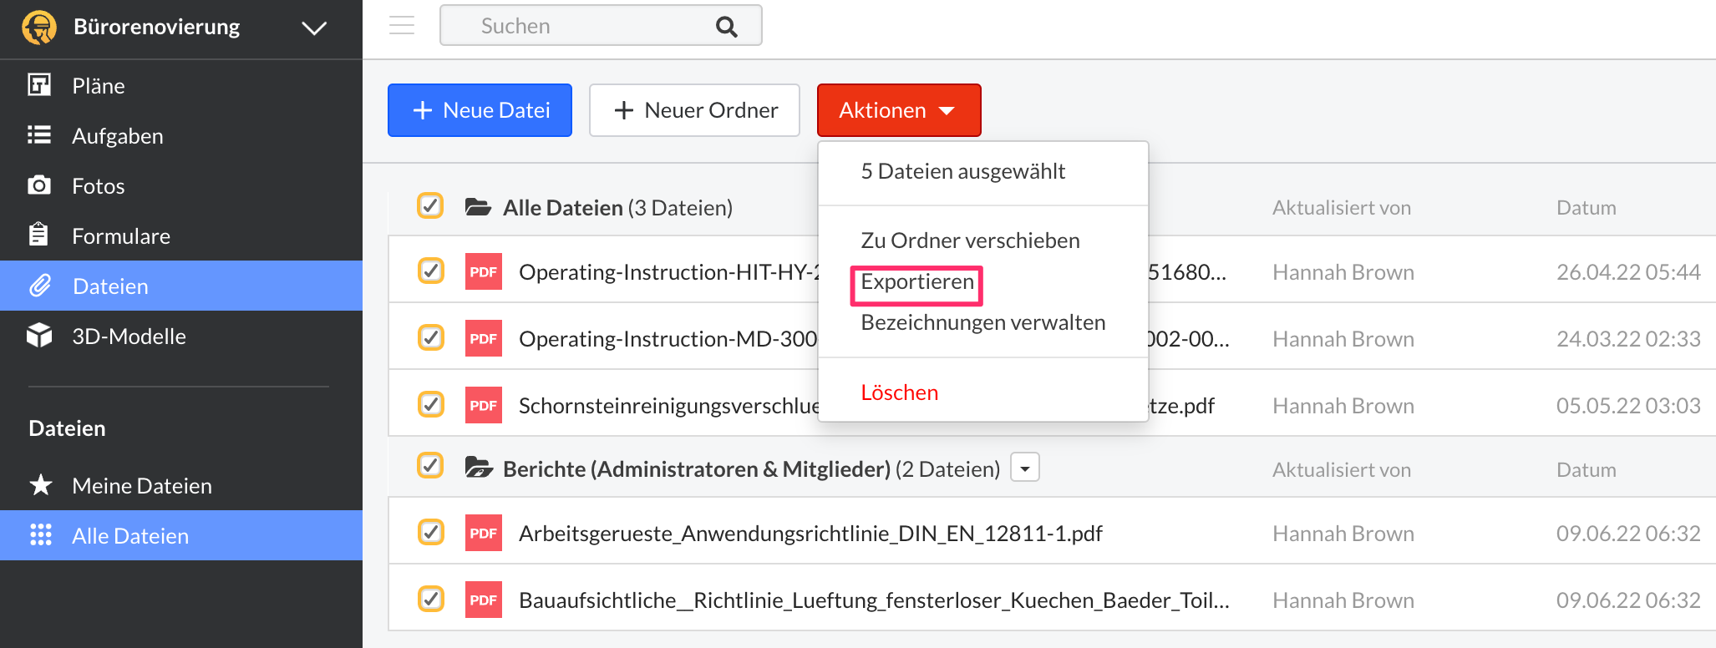Uncheck the Operating-Instruction-HIT-HY file checkbox
The width and height of the screenshot is (1716, 648).
pyautogui.click(x=430, y=271)
